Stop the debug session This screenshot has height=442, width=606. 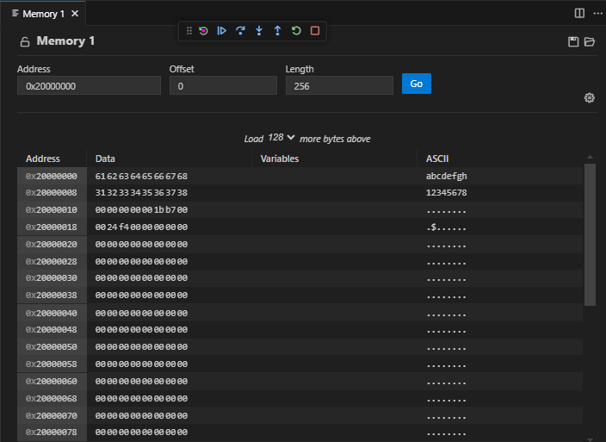coord(315,30)
